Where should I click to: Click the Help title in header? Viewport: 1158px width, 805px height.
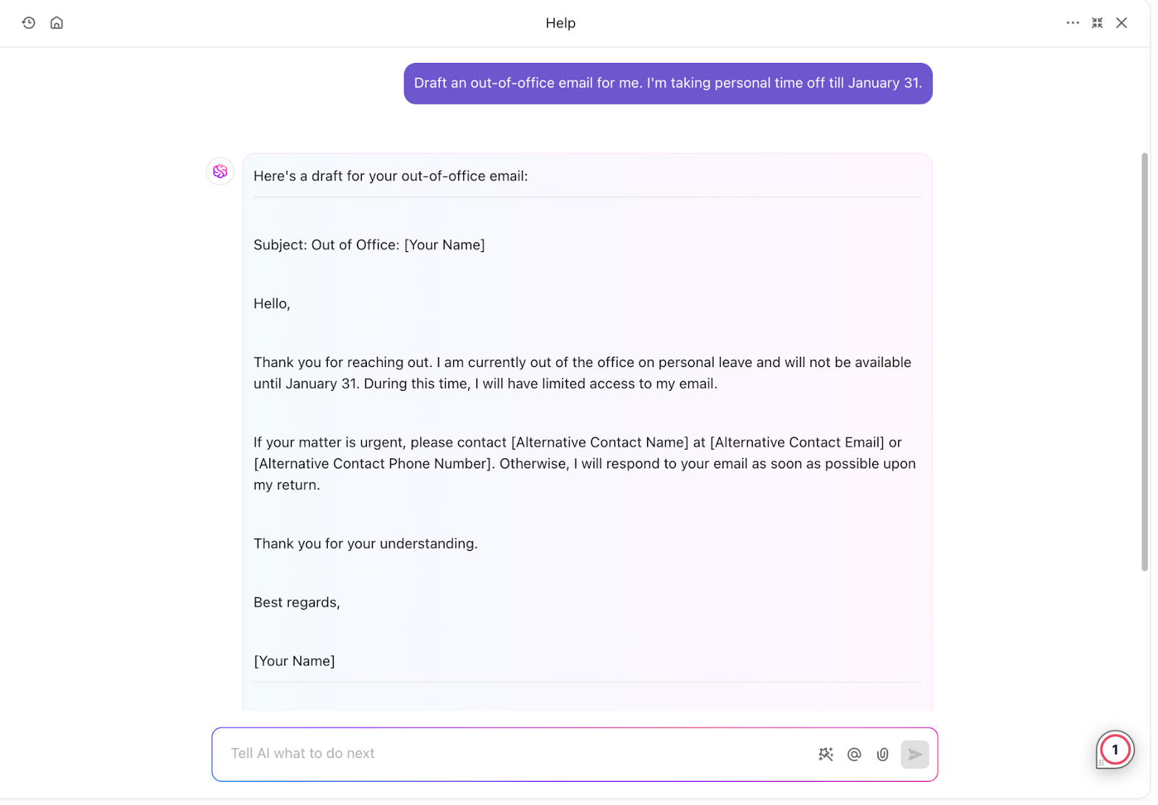tap(560, 23)
